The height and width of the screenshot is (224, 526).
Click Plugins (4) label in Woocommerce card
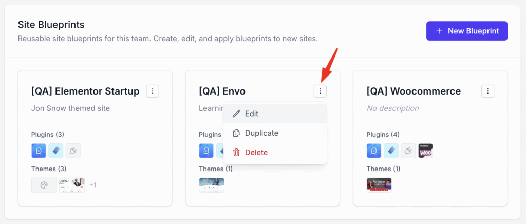(x=383, y=135)
